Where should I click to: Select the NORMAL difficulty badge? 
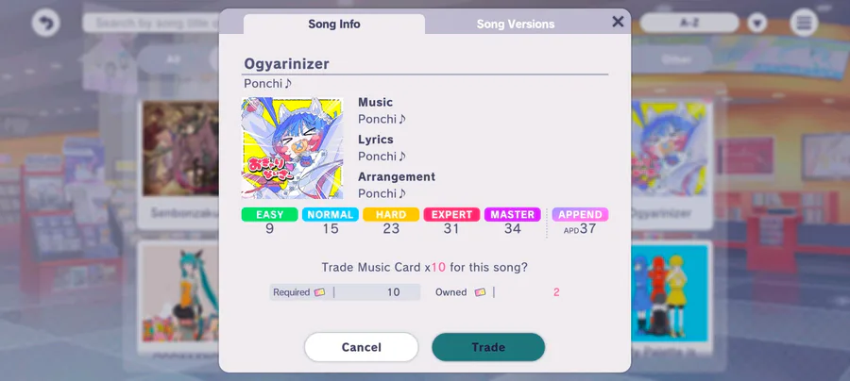click(x=331, y=214)
